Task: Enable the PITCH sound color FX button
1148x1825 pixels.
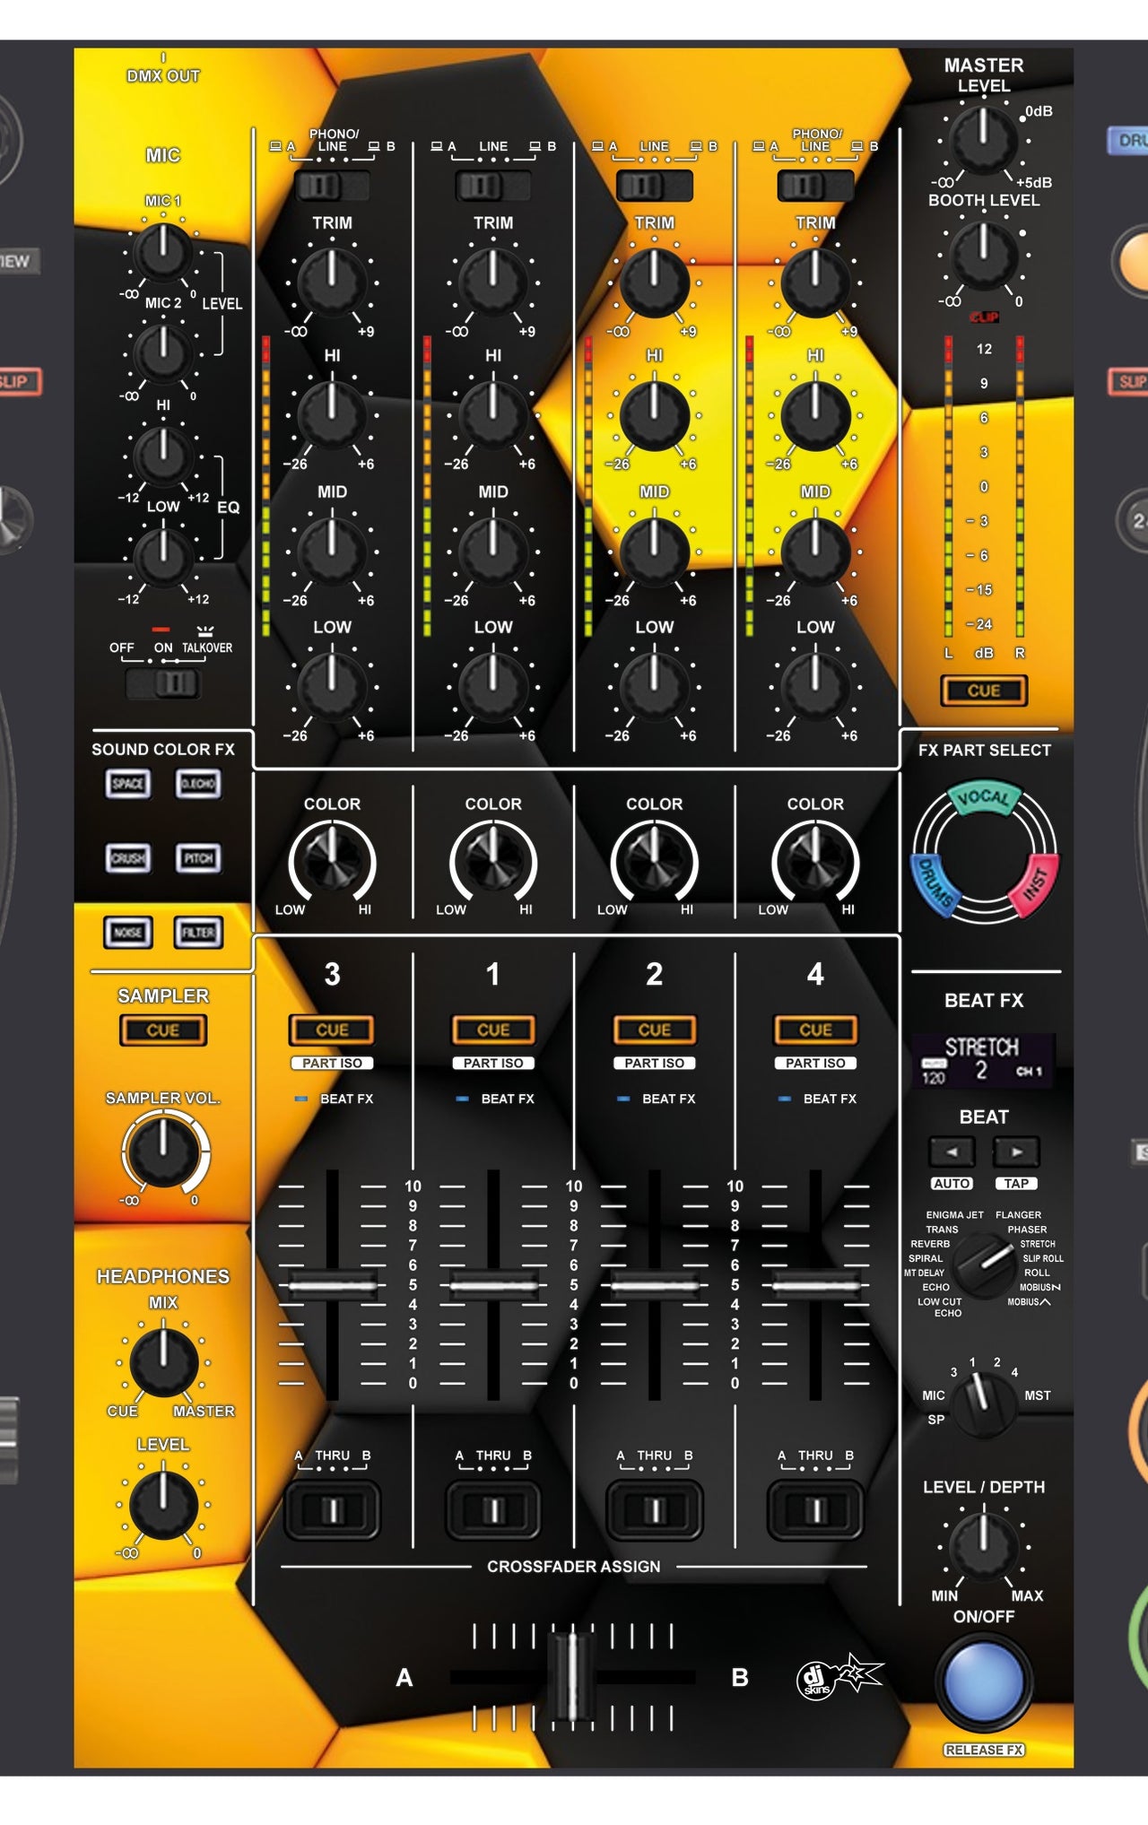Action: pyautogui.click(x=198, y=858)
